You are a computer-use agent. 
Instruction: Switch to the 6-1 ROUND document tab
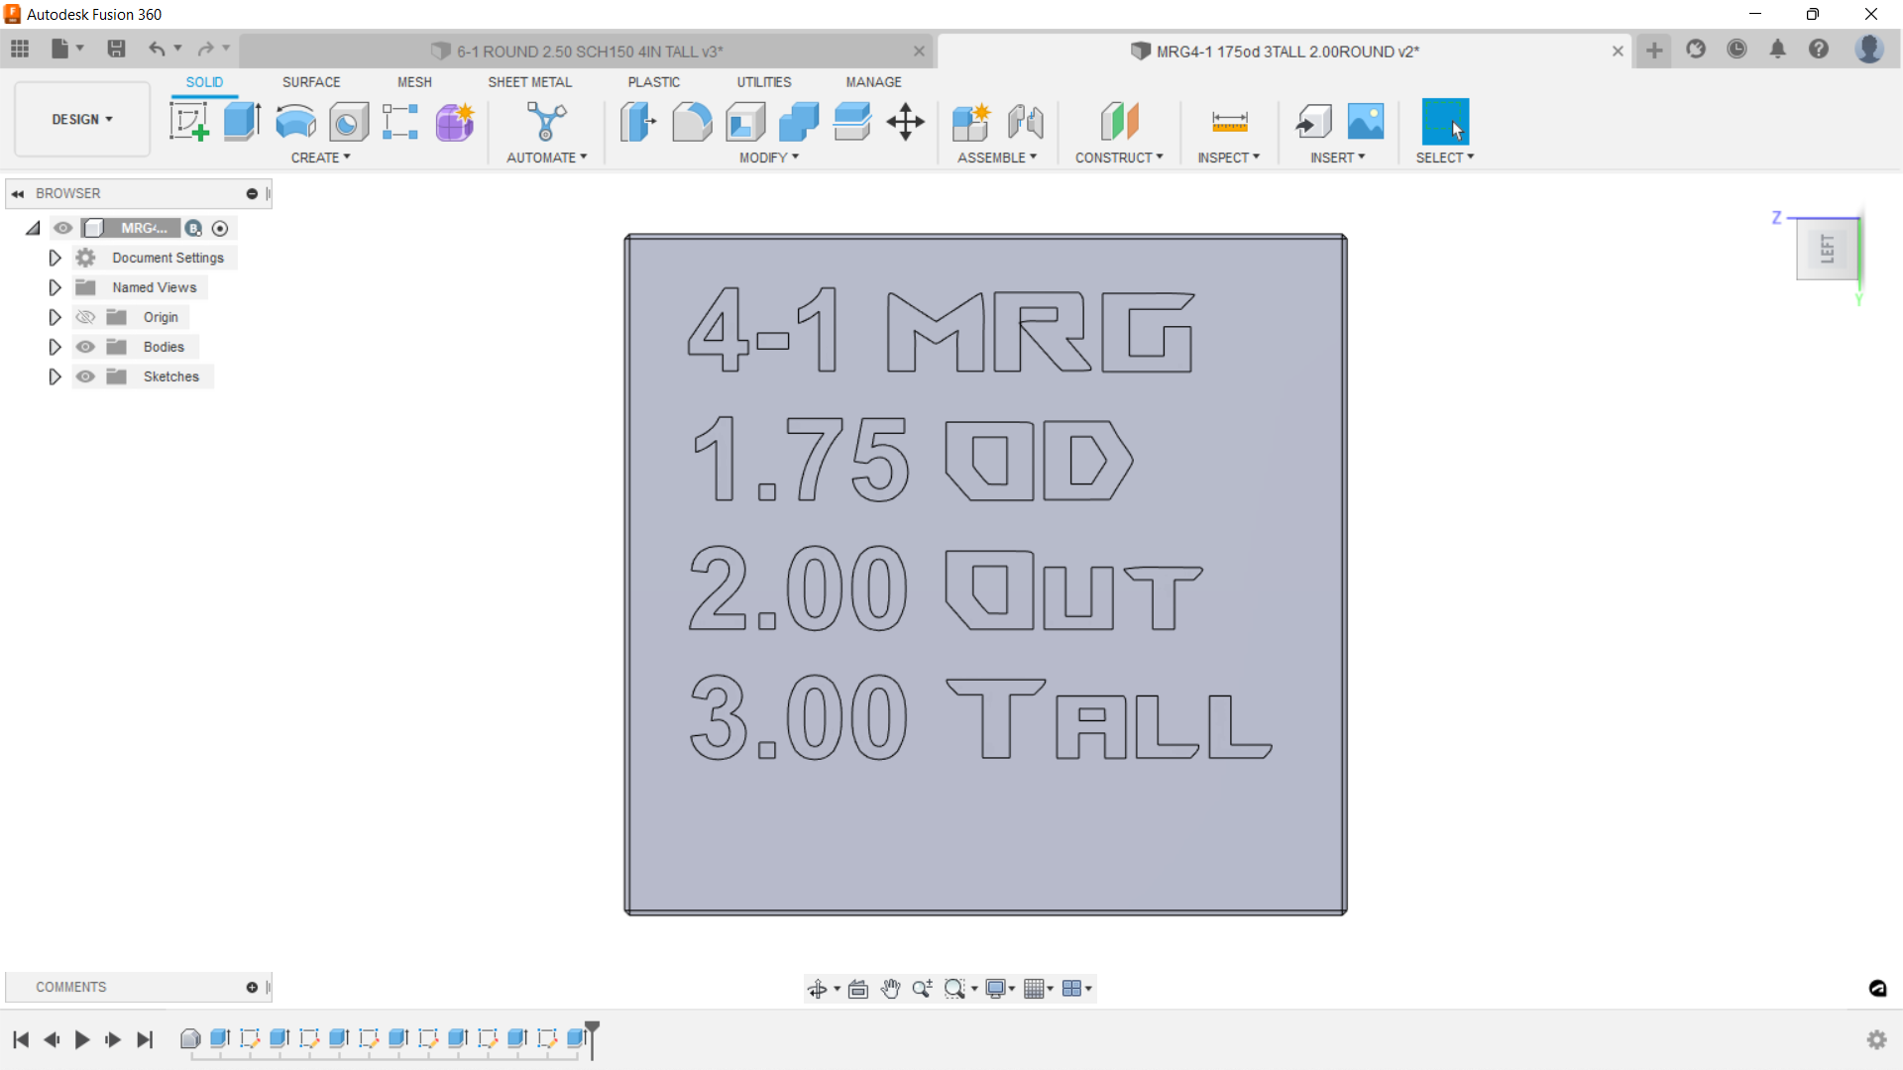click(589, 52)
